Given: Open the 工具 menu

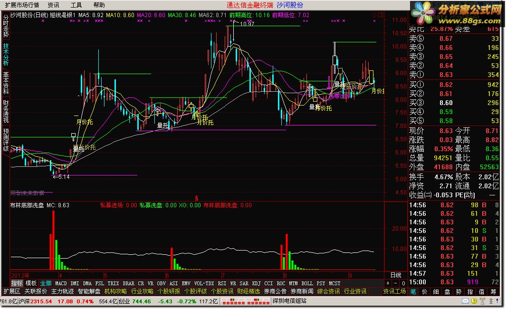Looking at the screenshot, I should click(76, 5).
